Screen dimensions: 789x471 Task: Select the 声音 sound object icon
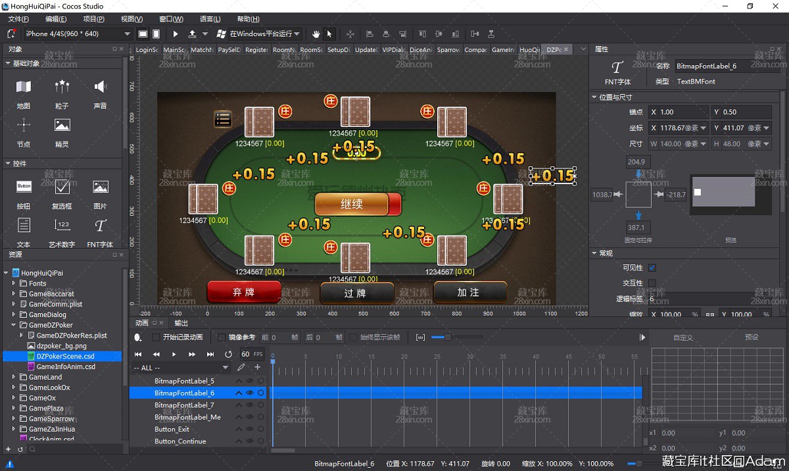[100, 86]
